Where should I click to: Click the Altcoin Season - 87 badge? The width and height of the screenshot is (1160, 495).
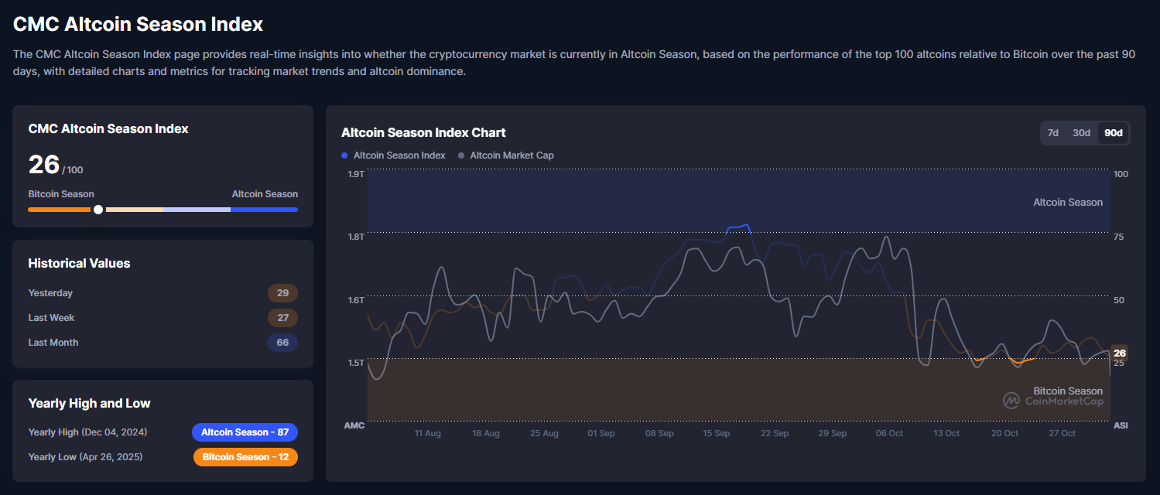click(245, 432)
